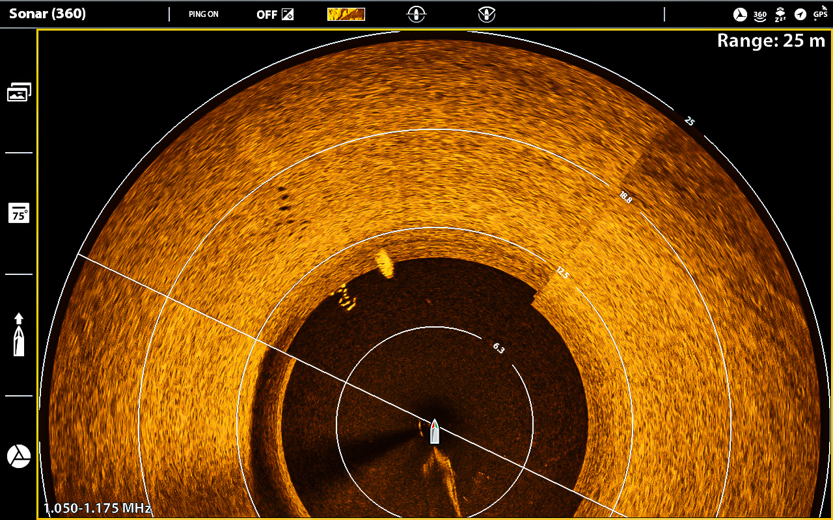Open the screenshot gallery icon in sidebar
The width and height of the screenshot is (833, 520).
[x=19, y=92]
